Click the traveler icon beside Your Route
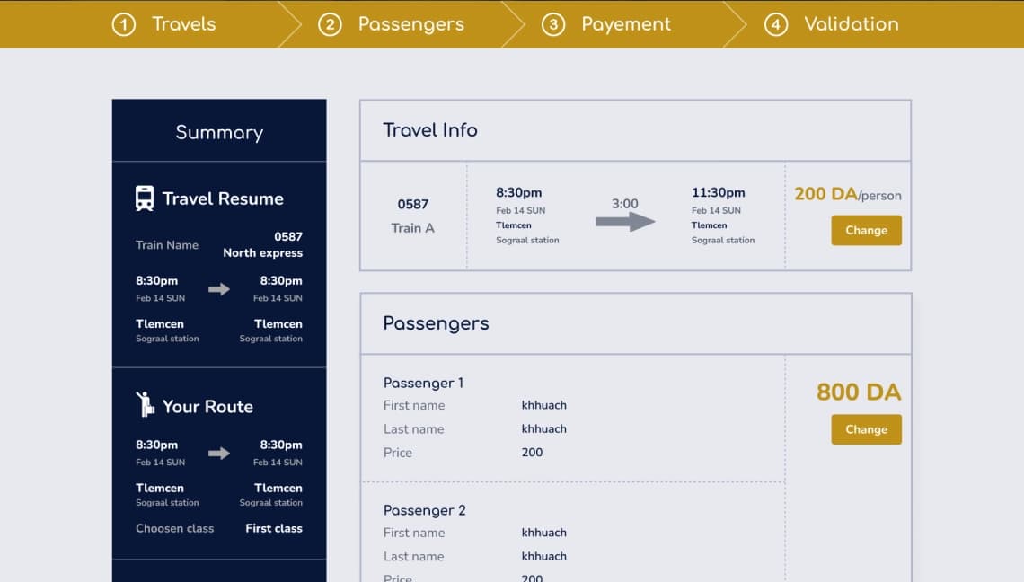The height and width of the screenshot is (582, 1024). (x=145, y=404)
